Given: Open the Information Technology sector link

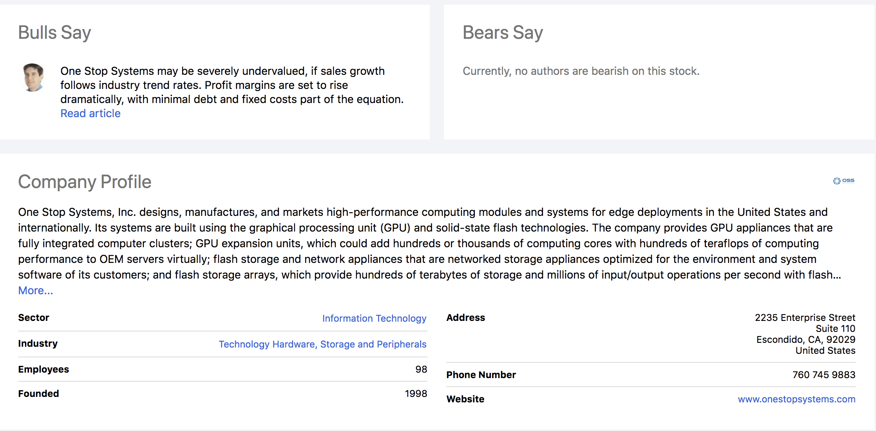Looking at the screenshot, I should (x=374, y=318).
